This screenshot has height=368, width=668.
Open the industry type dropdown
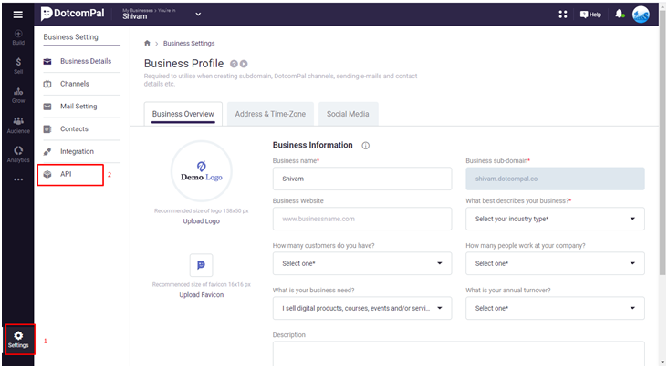(x=555, y=219)
